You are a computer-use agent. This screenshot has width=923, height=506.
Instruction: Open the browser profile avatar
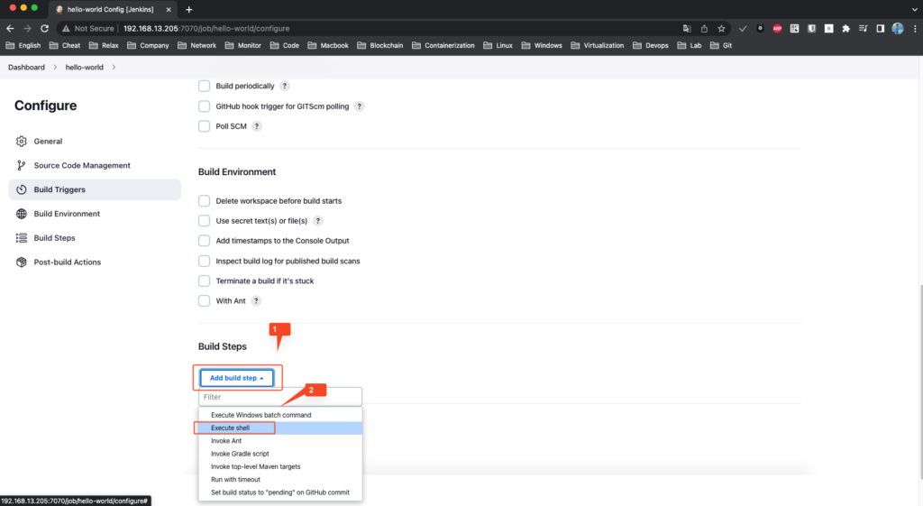(x=897, y=28)
